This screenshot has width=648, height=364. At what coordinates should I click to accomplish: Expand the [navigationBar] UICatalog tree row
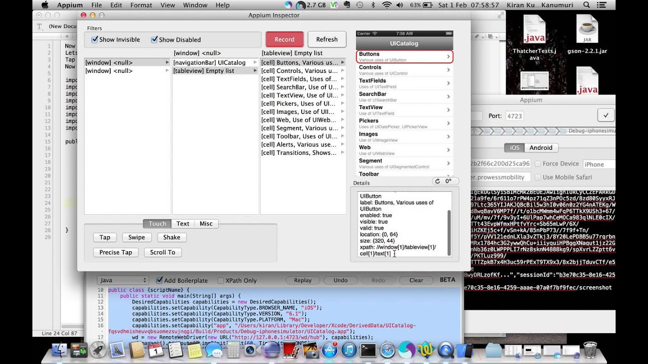(255, 63)
